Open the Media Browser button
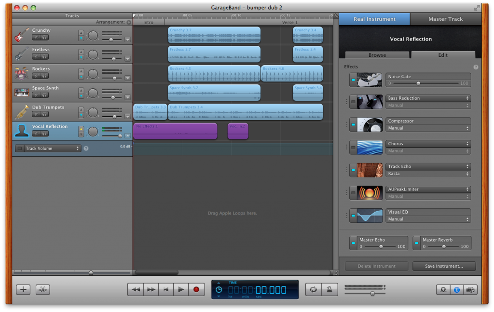 point(470,289)
